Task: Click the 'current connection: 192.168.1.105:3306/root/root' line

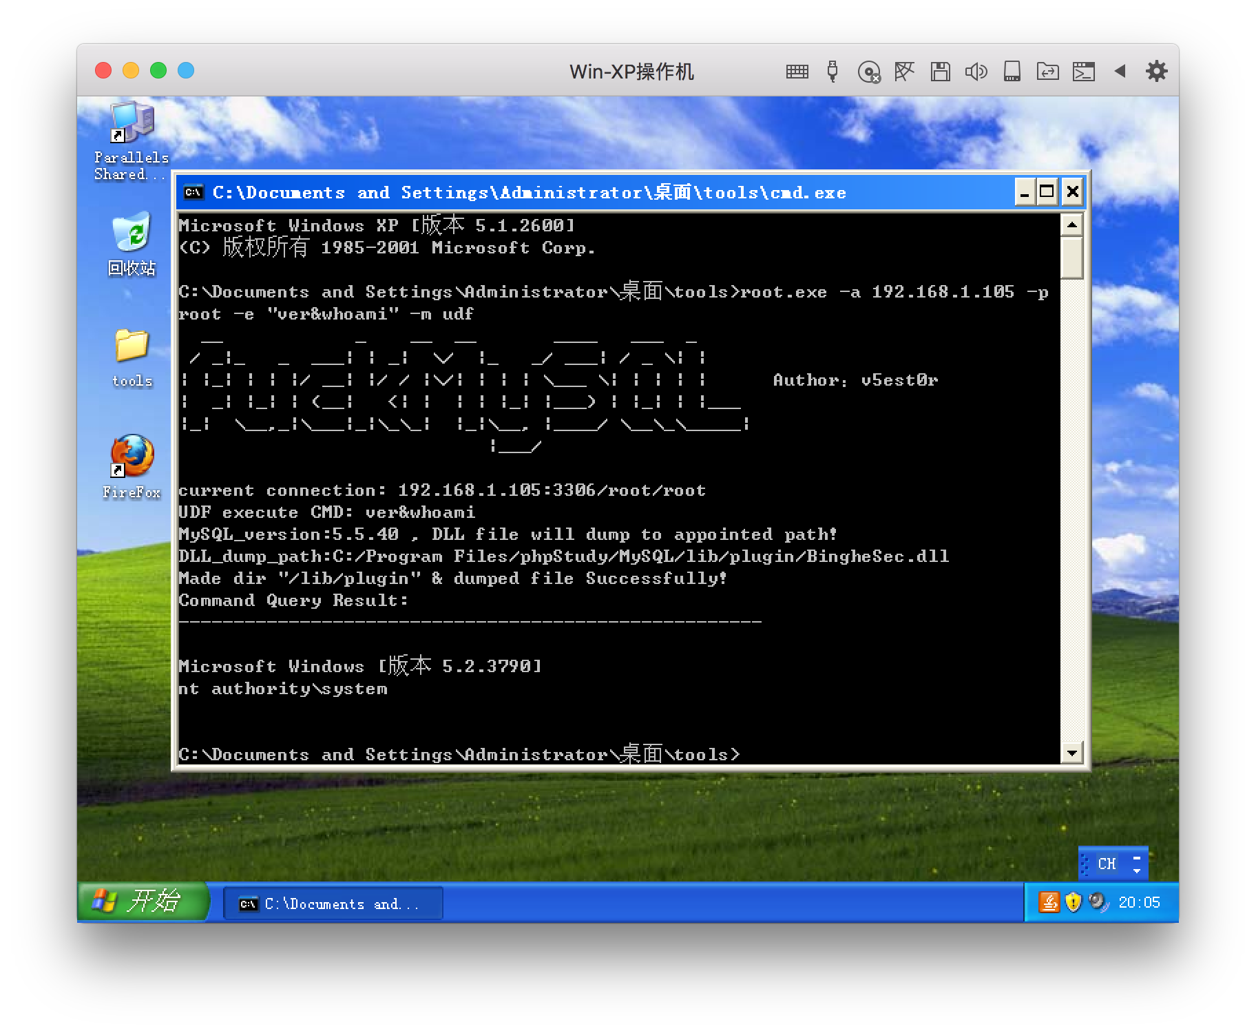Action: [x=442, y=490]
